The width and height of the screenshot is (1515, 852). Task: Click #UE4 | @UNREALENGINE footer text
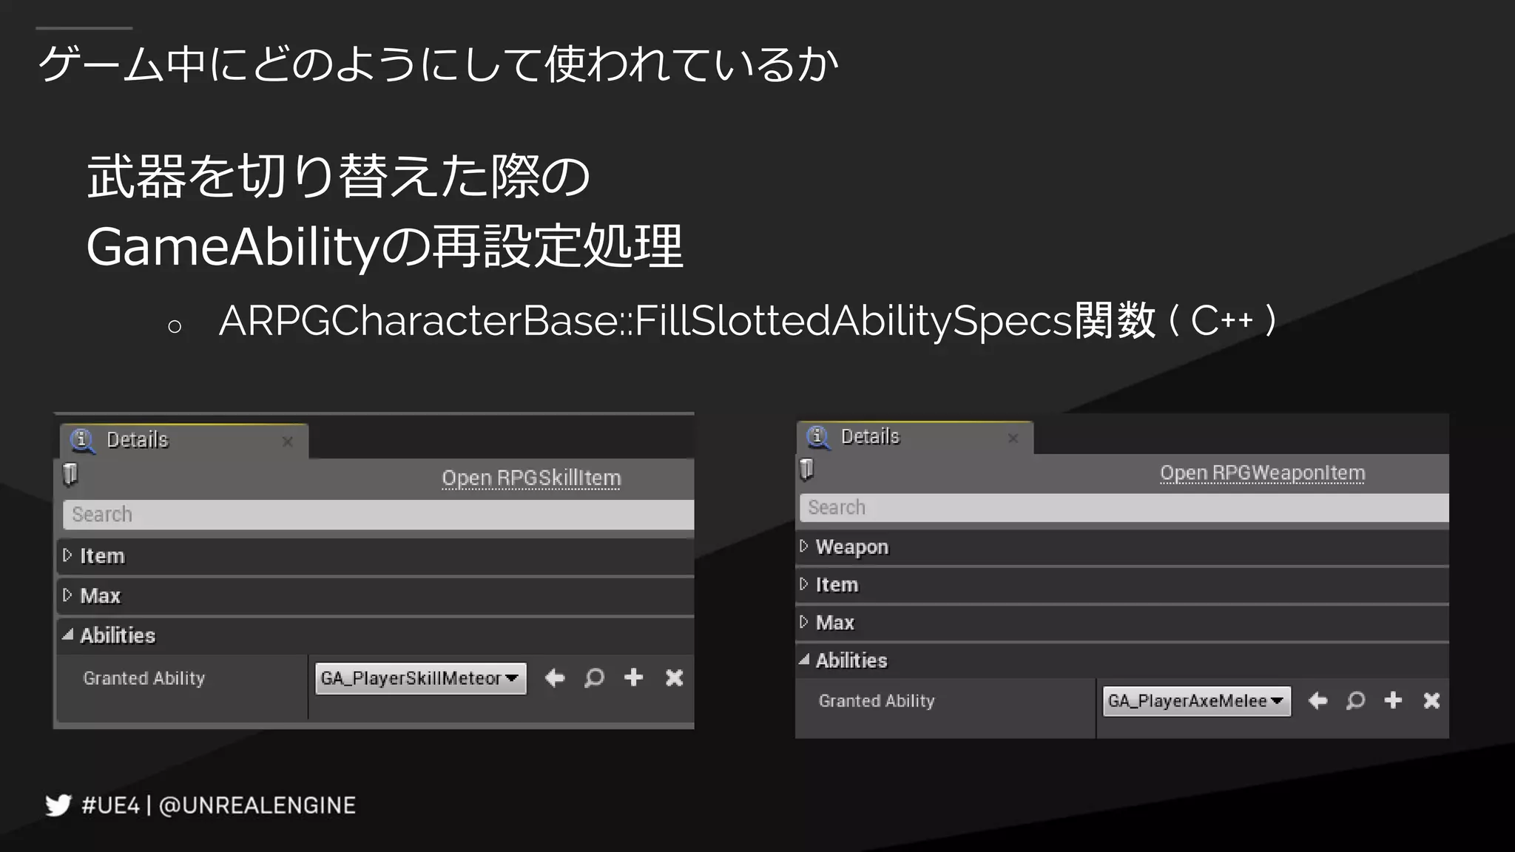pyautogui.click(x=219, y=805)
